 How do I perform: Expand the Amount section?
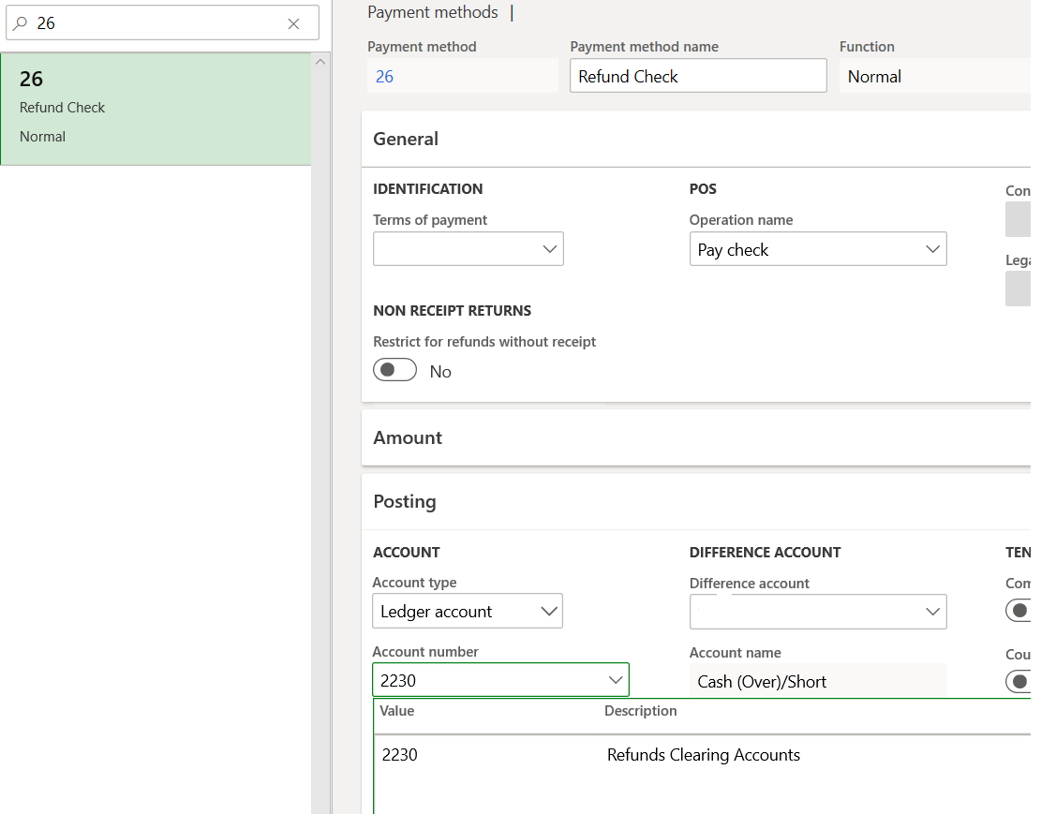pyautogui.click(x=408, y=437)
